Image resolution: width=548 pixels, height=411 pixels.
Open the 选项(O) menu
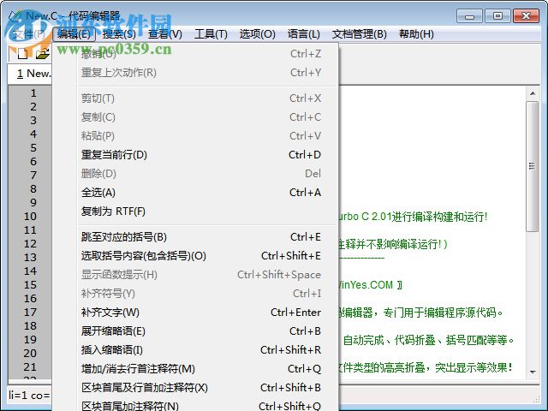(257, 34)
